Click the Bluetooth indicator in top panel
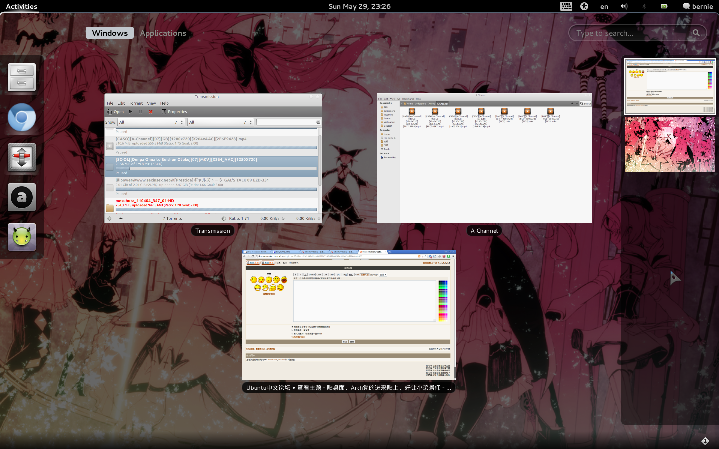Image resolution: width=719 pixels, height=449 pixels. (x=644, y=6)
